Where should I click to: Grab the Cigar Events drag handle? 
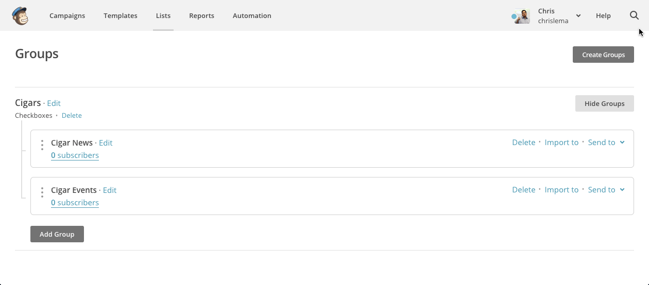[x=42, y=192]
